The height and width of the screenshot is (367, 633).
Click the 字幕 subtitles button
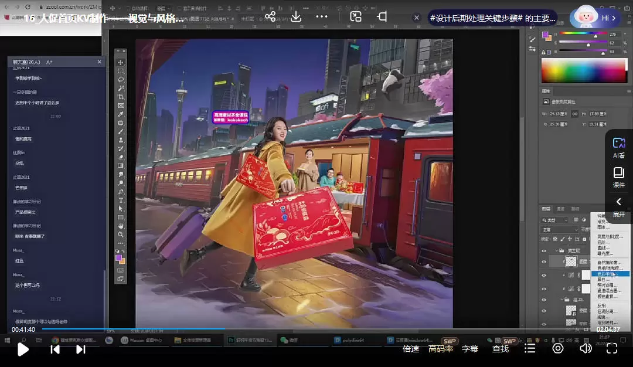(x=470, y=349)
